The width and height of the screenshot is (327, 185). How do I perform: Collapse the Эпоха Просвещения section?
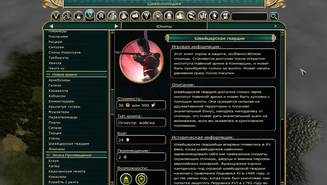pos(48,155)
